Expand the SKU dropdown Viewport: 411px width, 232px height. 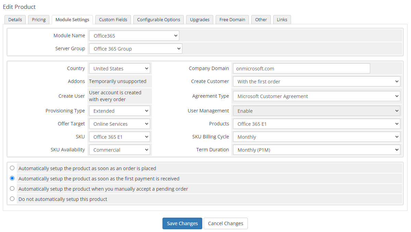point(120,137)
